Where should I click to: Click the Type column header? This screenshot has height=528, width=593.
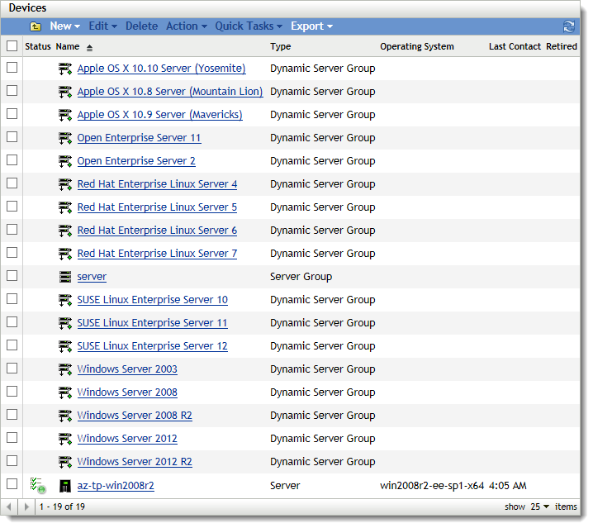(280, 46)
